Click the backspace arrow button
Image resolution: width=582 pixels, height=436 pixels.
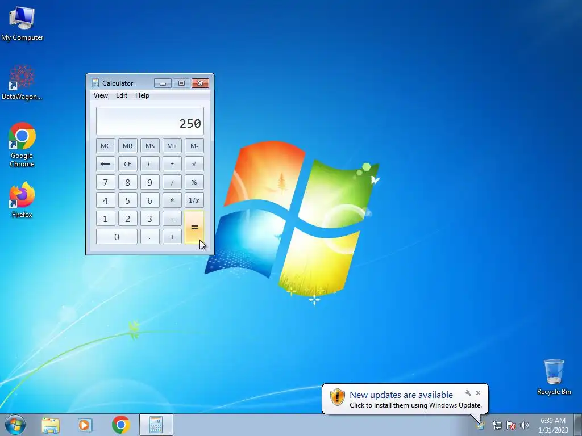pyautogui.click(x=105, y=164)
